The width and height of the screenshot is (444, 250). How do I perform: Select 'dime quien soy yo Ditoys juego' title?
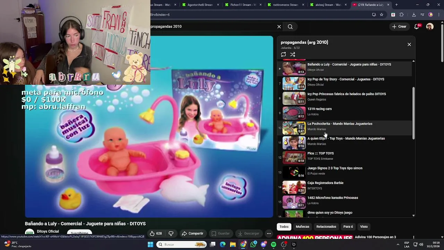pos(330,212)
